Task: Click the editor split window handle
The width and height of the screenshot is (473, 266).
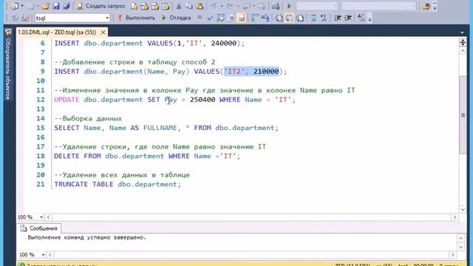Action: 463,42
